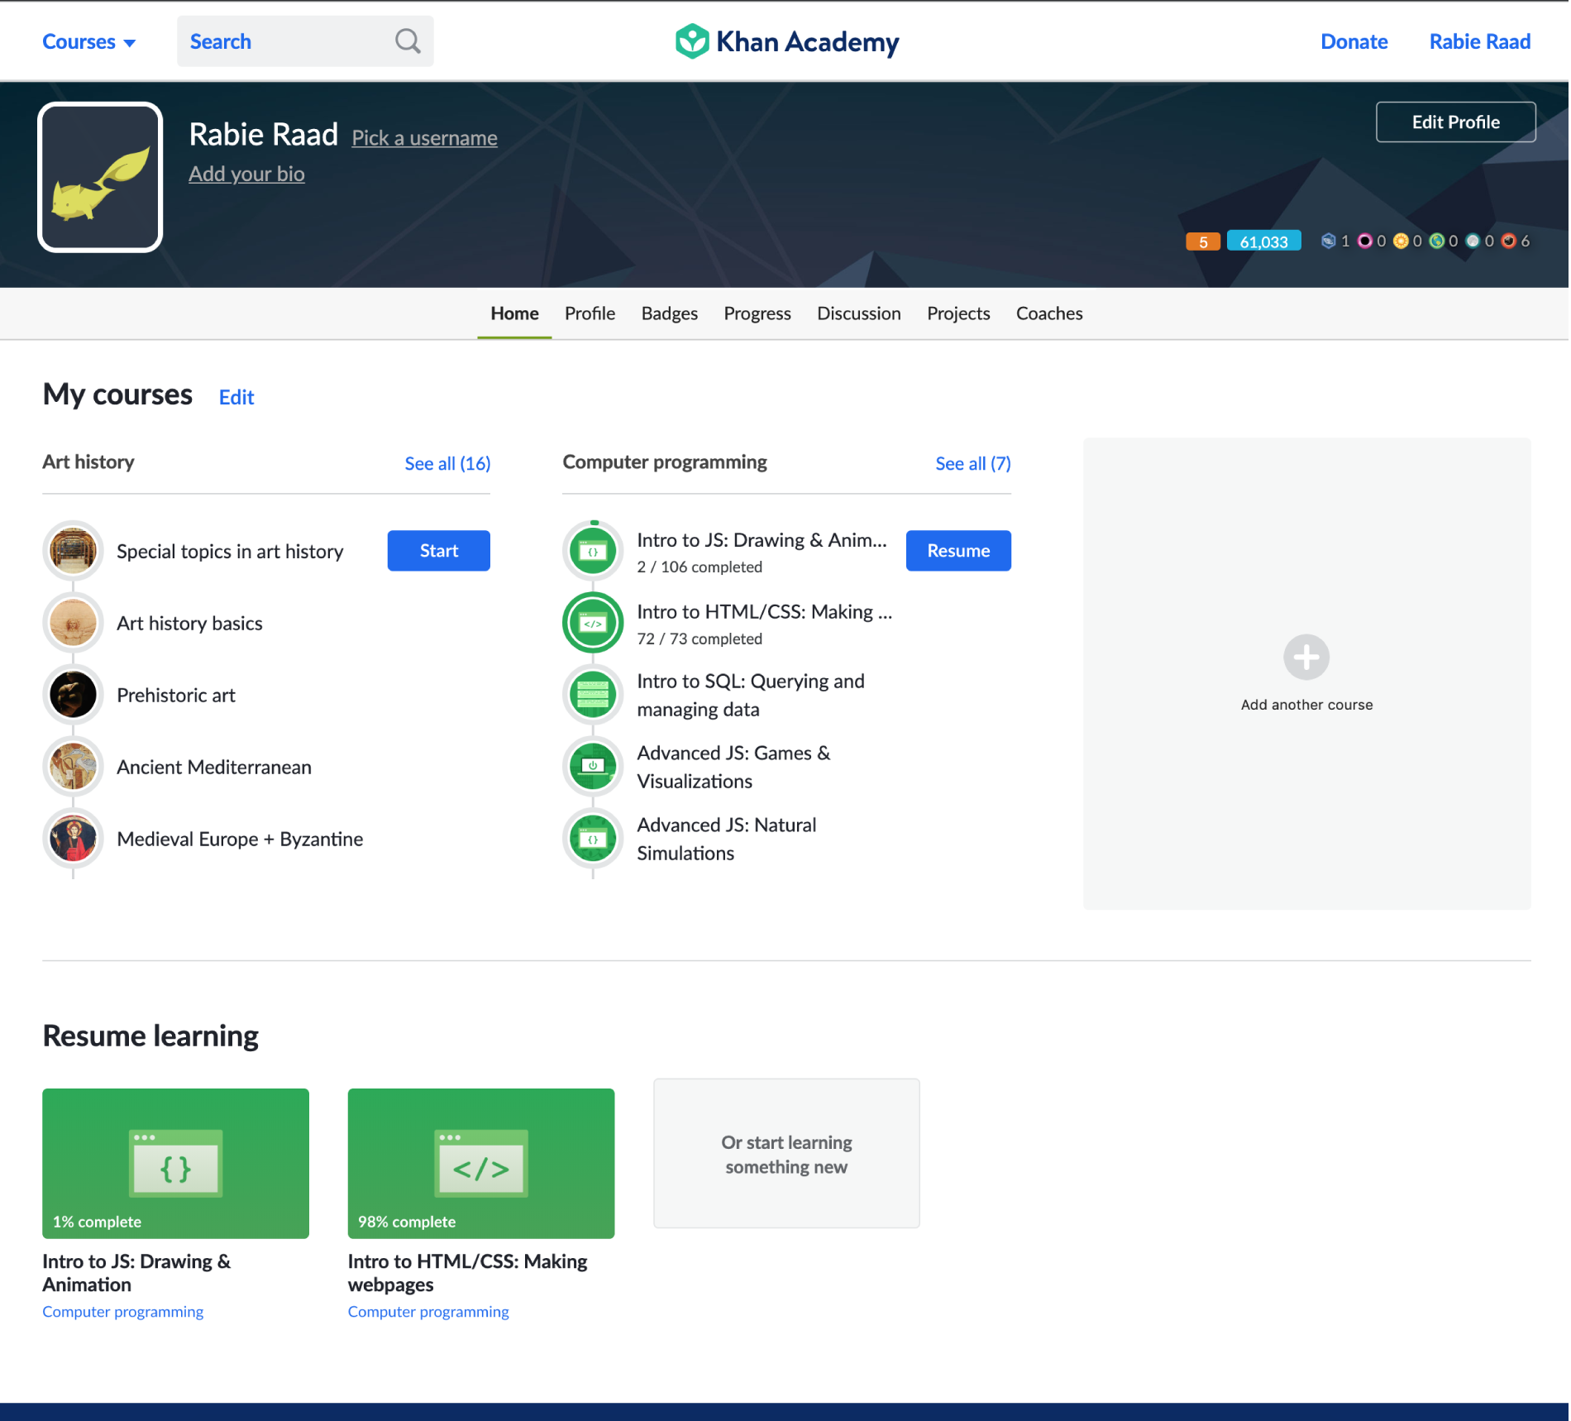Click the yellow avatar profile picture
1571x1421 pixels.
(100, 177)
